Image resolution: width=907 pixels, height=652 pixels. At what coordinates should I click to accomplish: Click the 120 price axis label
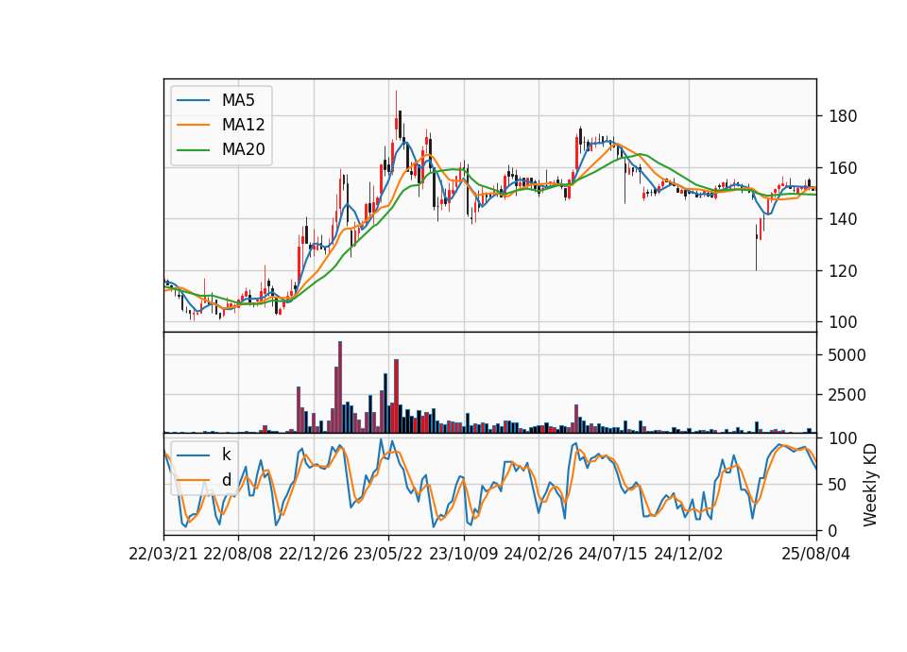pyautogui.click(x=843, y=271)
